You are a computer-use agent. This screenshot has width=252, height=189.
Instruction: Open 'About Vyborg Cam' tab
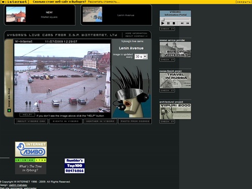(31, 121)
